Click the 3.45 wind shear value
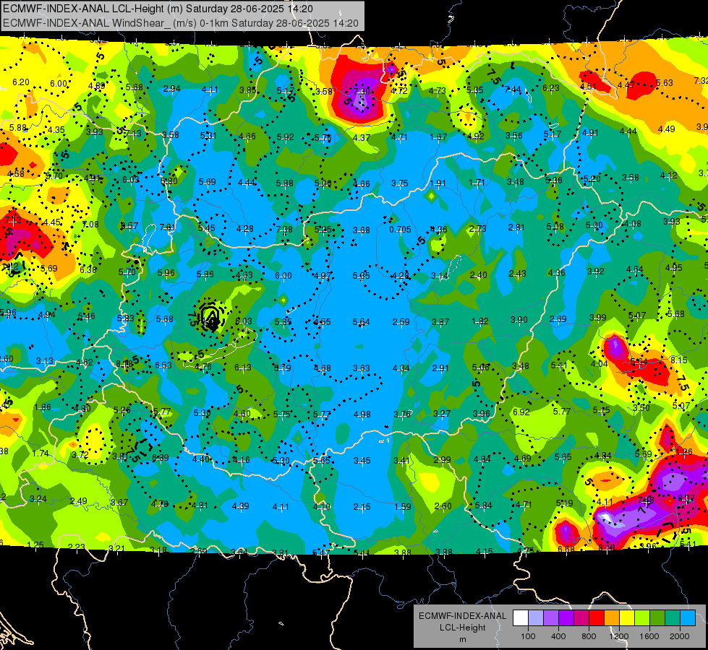The image size is (708, 650). click(x=362, y=460)
